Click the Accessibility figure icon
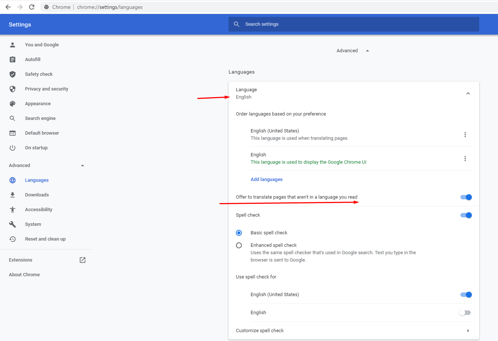This screenshot has width=498, height=341. [13, 210]
